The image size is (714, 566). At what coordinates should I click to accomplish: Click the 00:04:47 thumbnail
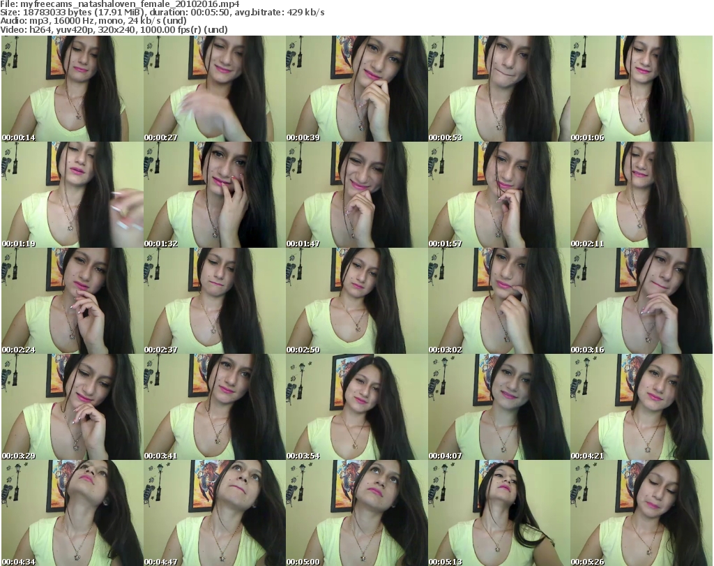coord(215,513)
